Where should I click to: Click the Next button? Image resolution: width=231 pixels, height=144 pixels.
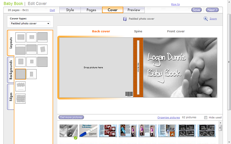[212, 10]
